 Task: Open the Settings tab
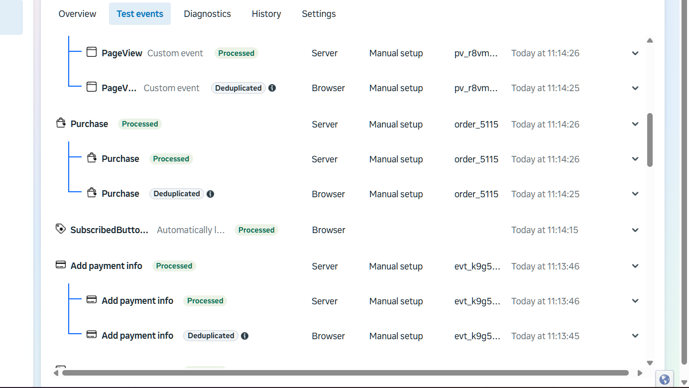pos(319,14)
